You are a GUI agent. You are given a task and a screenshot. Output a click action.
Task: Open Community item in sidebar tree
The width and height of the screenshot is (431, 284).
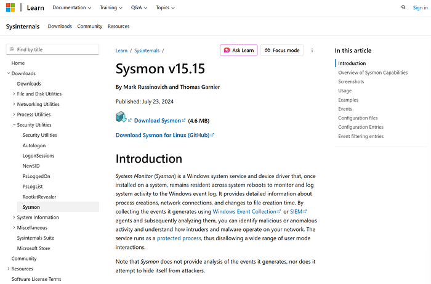24,258
